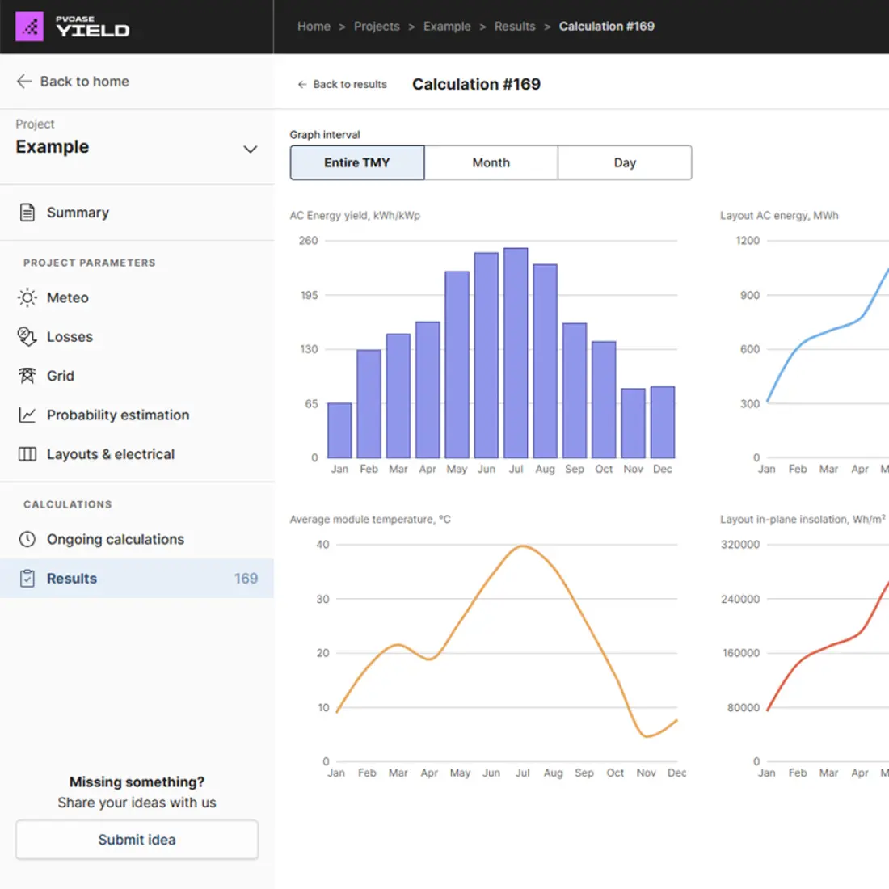This screenshot has height=889, width=889.
Task: Select the Entire TMY graph interval
Action: 356,162
